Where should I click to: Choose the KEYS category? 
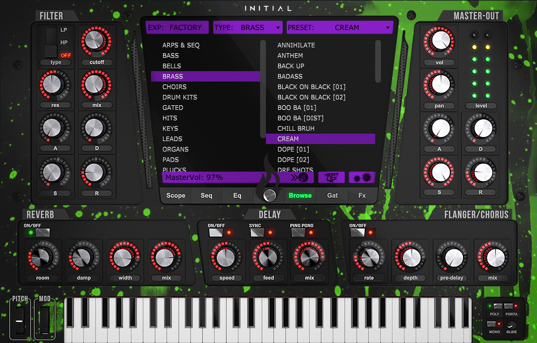tap(170, 128)
